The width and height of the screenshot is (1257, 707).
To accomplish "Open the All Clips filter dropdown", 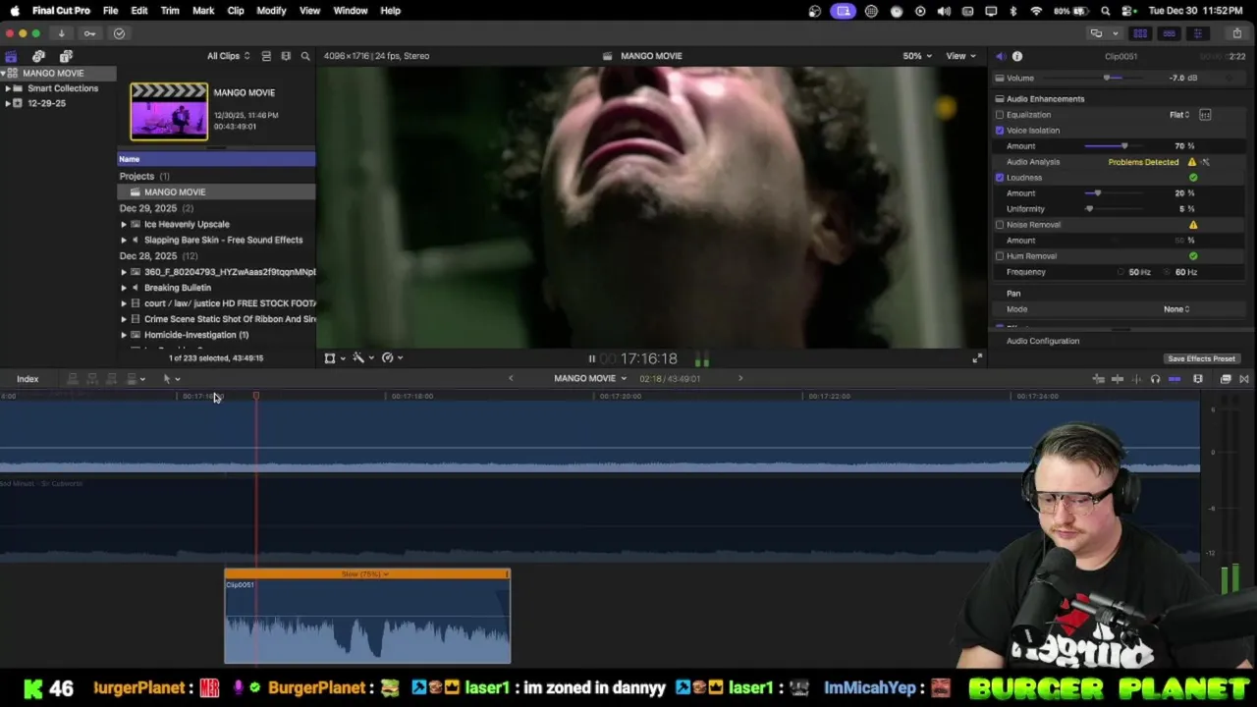I will [228, 56].
